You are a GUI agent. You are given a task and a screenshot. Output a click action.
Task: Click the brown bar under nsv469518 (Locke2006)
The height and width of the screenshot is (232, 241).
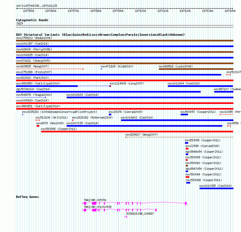coord(196,69)
